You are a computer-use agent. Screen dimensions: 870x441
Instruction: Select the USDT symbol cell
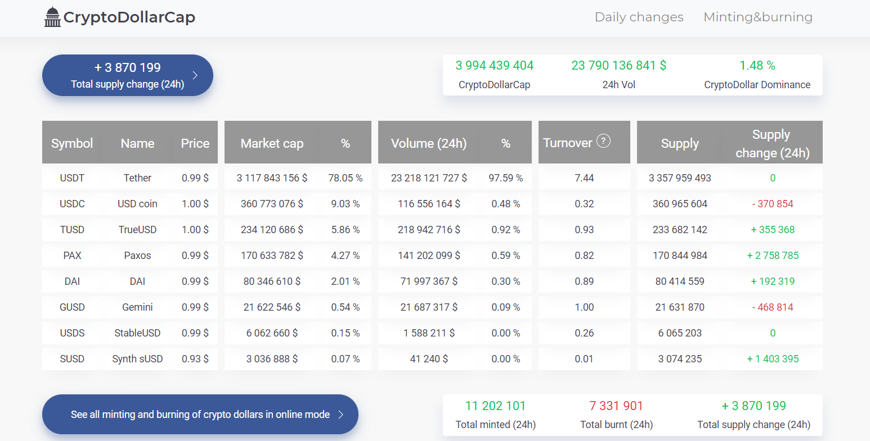pyautogui.click(x=72, y=178)
